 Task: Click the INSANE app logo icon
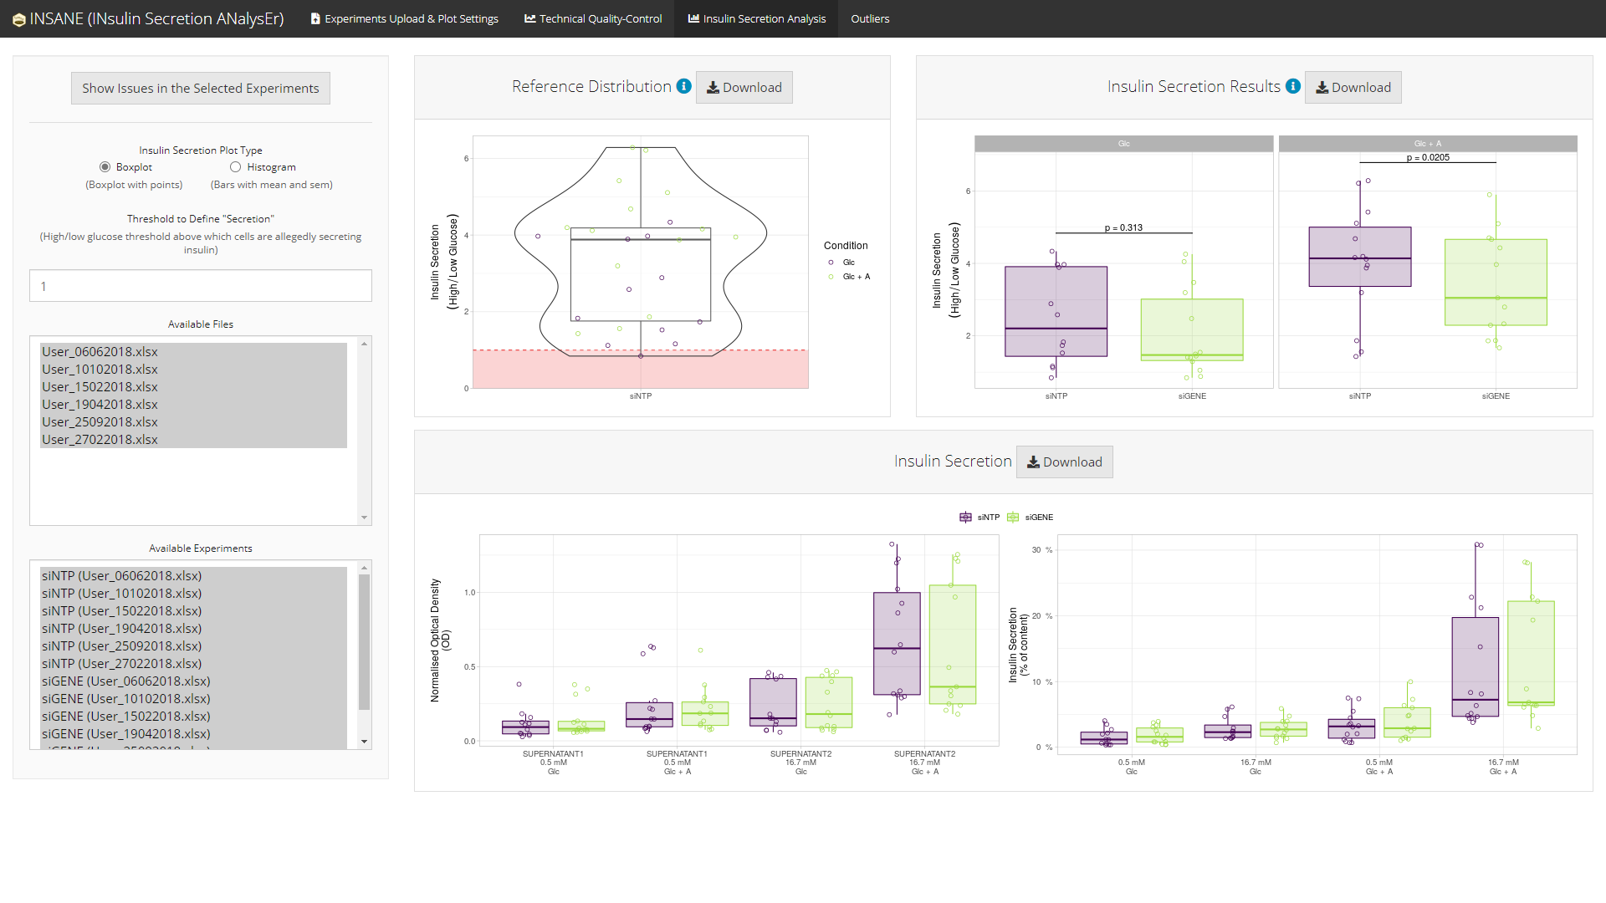[x=18, y=19]
